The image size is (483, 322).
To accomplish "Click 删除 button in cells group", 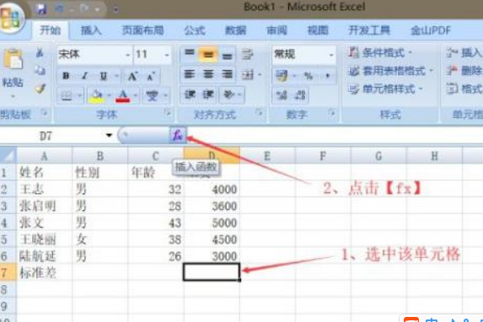I will point(464,71).
